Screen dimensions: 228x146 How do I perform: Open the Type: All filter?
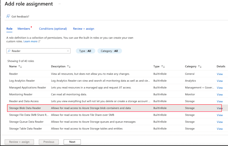[85, 51]
